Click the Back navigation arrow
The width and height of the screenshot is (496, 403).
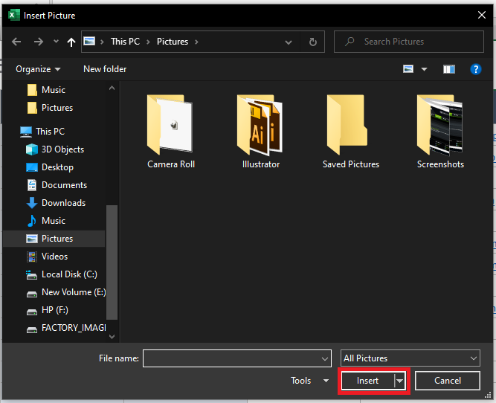(17, 42)
